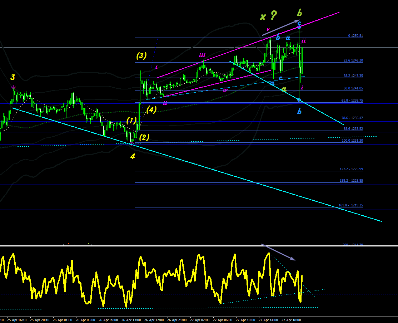Screen dimensions: 398x323
Task: Click the "127.2 - 1225.99" extension label
Action: click(351, 169)
